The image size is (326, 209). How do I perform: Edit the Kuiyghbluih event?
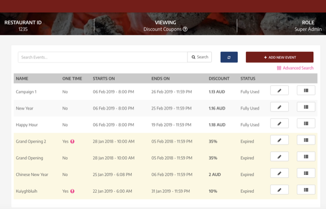pyautogui.click(x=279, y=190)
